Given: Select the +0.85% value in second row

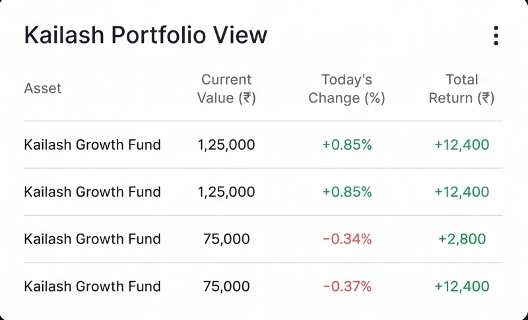Looking at the screenshot, I should (347, 192).
